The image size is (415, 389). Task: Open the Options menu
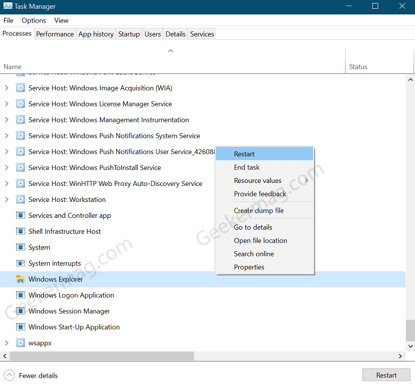click(x=34, y=20)
